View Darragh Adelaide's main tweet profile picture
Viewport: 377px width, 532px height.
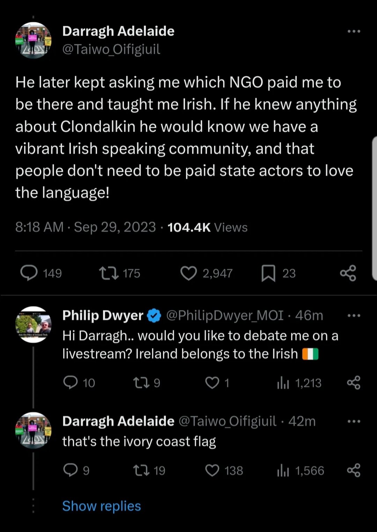click(34, 40)
